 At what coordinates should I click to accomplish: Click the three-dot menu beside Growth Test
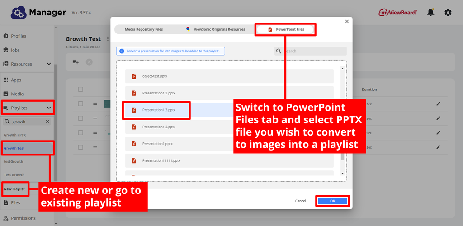(x=108, y=39)
